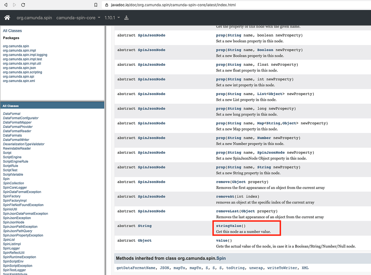Open DataFormatProvider class
Screen dimensions: 371x275
tap(18, 126)
